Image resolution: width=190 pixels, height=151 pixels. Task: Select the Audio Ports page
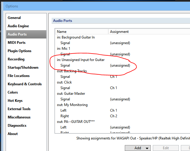(x=26, y=34)
